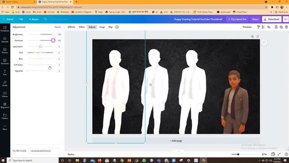289x163 pixels.
Task: Open the More sidebar options
Action: [x=5, y=127]
